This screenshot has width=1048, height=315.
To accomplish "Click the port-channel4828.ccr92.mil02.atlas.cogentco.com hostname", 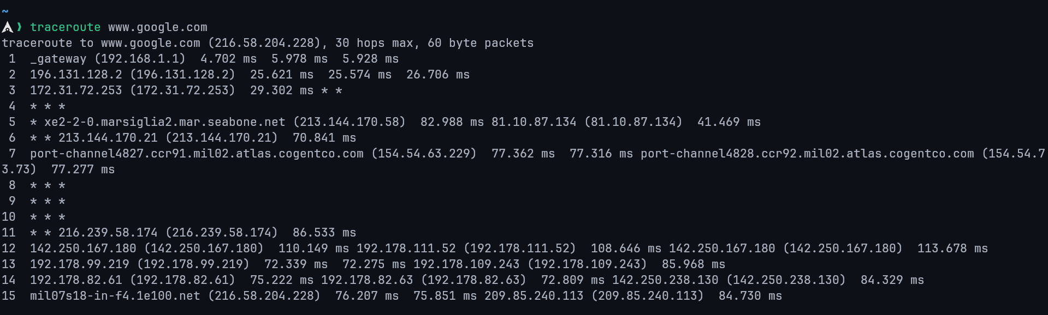I will point(807,154).
